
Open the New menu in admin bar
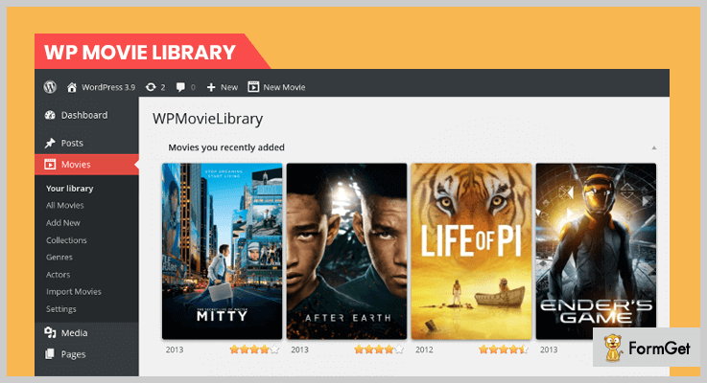[x=229, y=87]
